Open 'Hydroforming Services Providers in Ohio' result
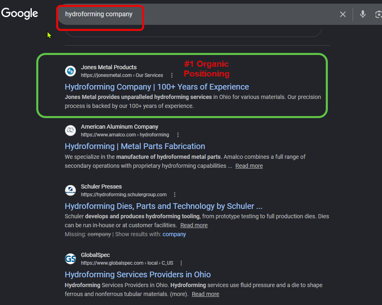This screenshot has height=305, width=382. pos(138,274)
